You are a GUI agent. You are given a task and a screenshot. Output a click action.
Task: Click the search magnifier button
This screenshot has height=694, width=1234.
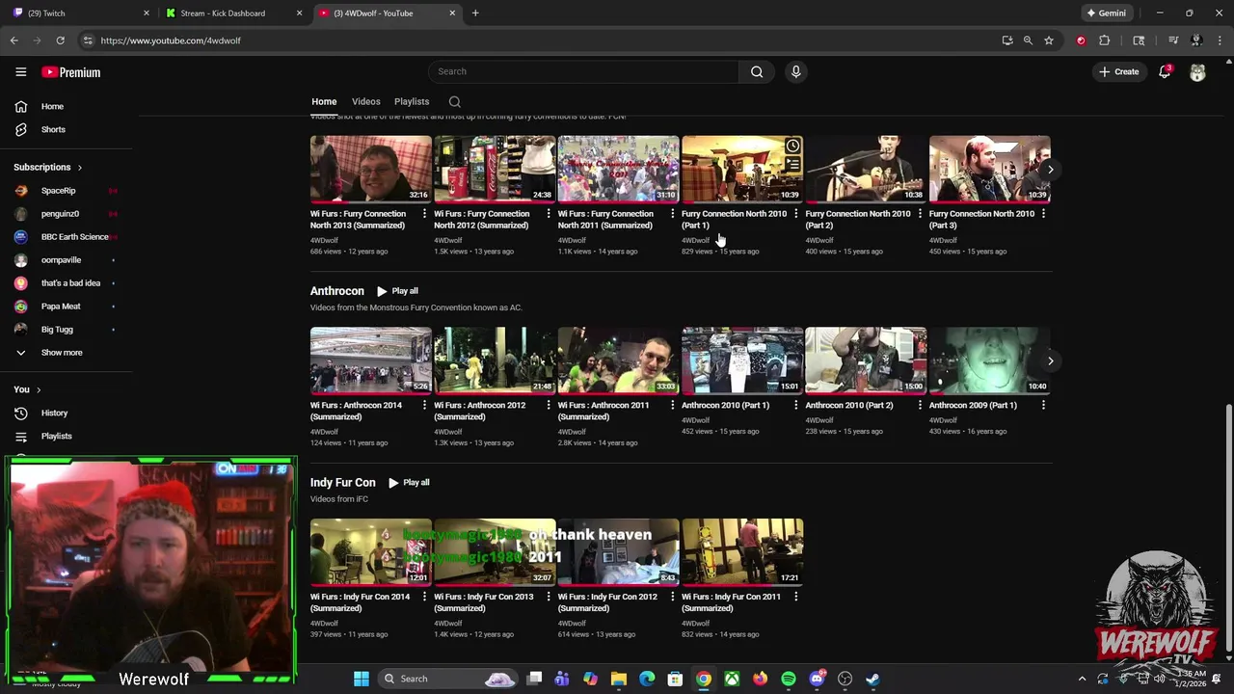(757, 71)
